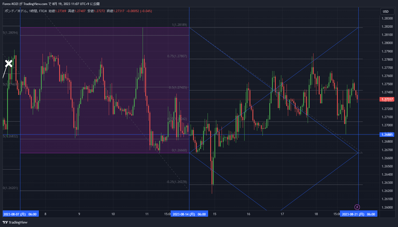Image resolution: width=398 pixels, height=227 pixels.
Task: Click the 安値 1.27272 low value
Action: point(96,11)
